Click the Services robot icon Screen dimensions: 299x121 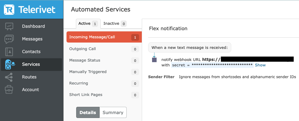(10, 64)
